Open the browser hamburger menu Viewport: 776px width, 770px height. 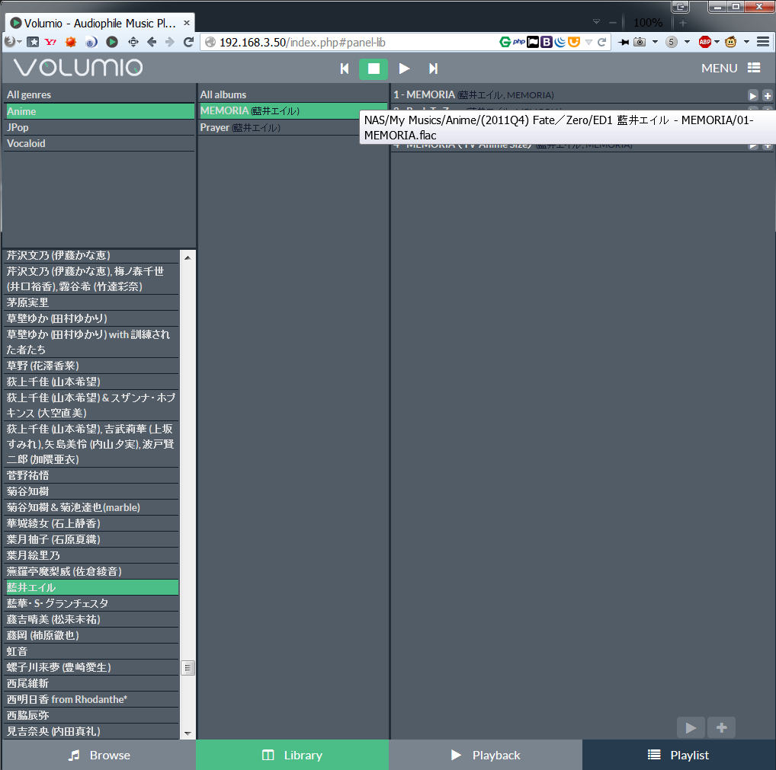tap(762, 42)
